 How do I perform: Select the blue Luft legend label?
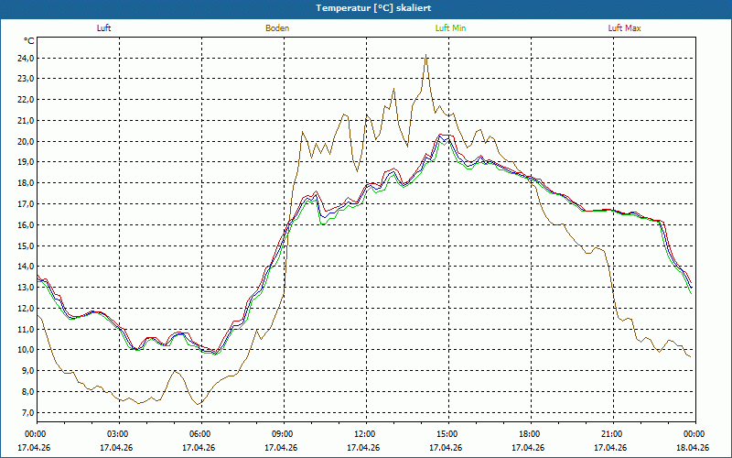(x=103, y=28)
